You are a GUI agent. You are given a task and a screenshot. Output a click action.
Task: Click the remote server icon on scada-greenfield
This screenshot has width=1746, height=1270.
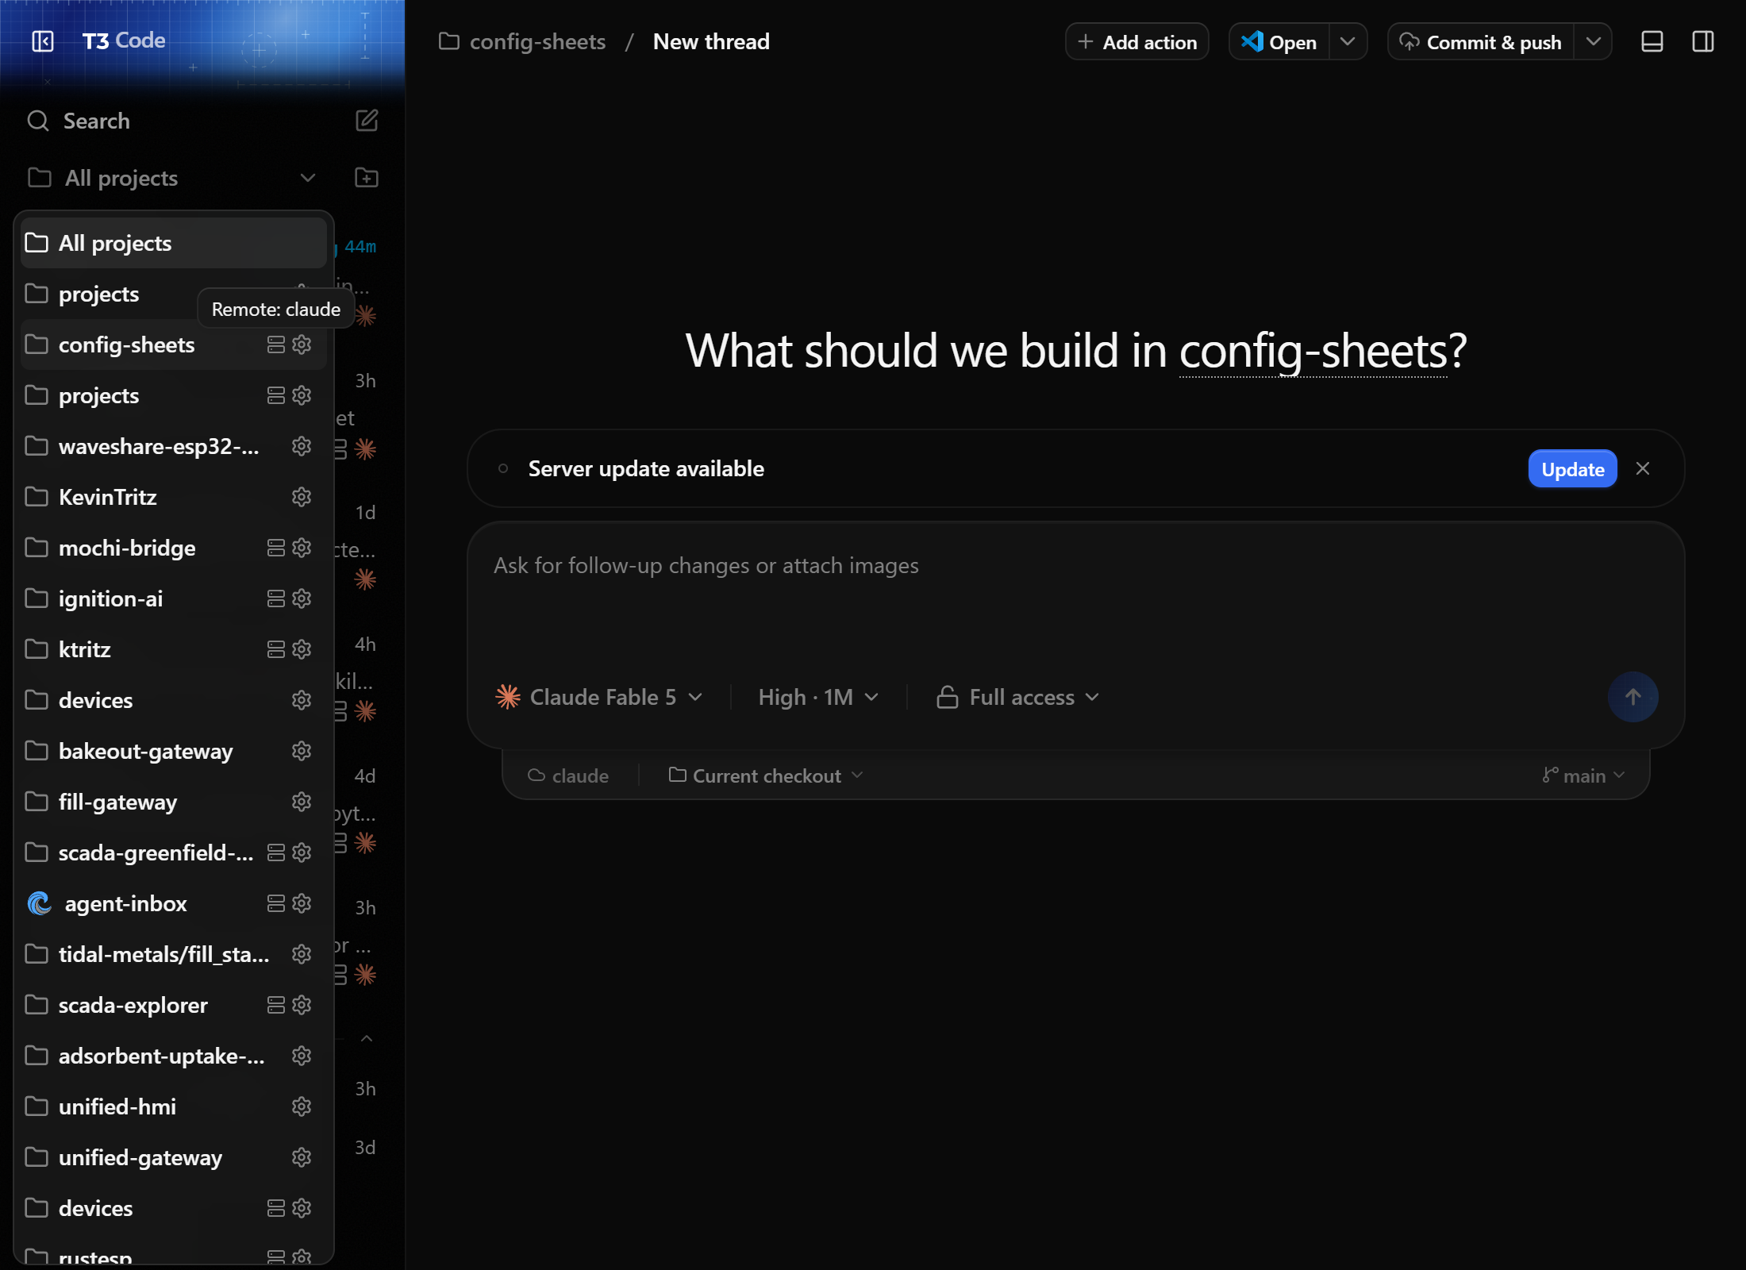275,852
